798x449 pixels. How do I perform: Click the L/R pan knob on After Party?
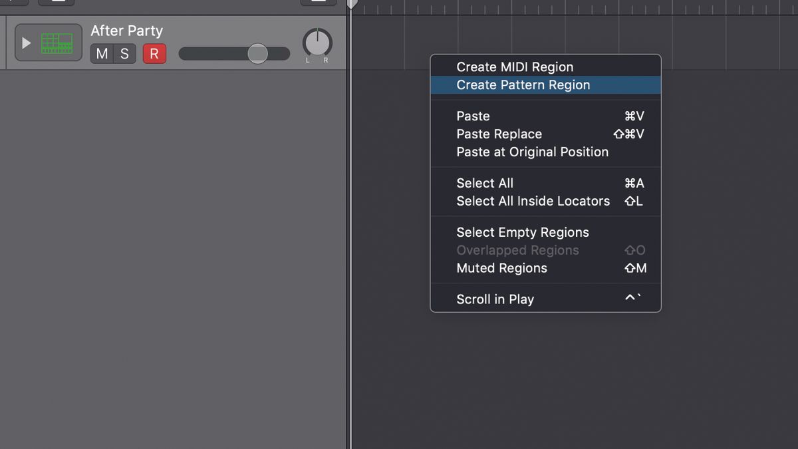(317, 42)
